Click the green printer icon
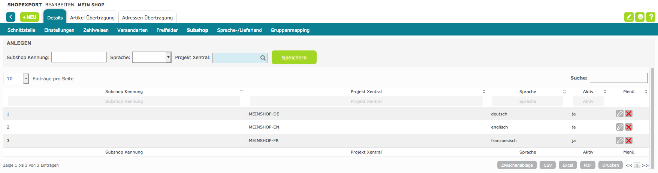The height and width of the screenshot is (173, 658). point(640,17)
